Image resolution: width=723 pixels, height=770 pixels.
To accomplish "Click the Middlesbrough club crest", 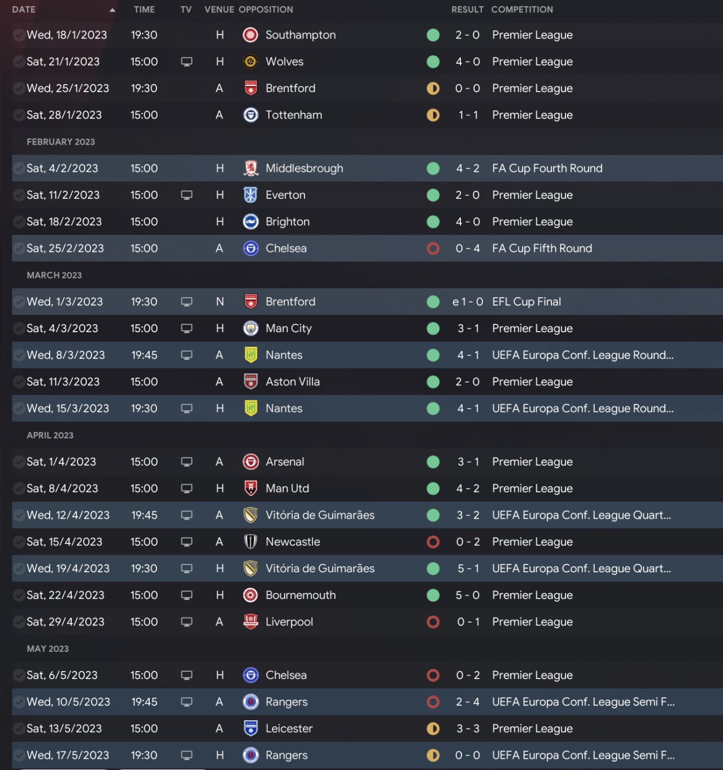I will click(x=250, y=168).
